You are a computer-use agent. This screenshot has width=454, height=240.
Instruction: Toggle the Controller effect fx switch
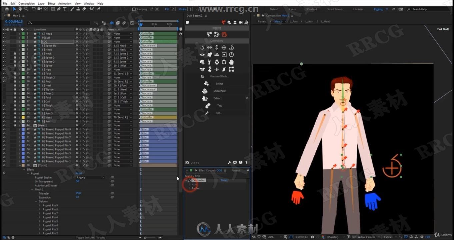(x=190, y=180)
